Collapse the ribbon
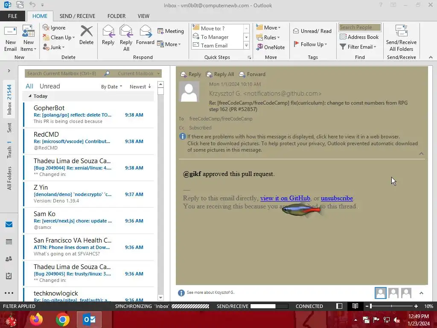 431,57
